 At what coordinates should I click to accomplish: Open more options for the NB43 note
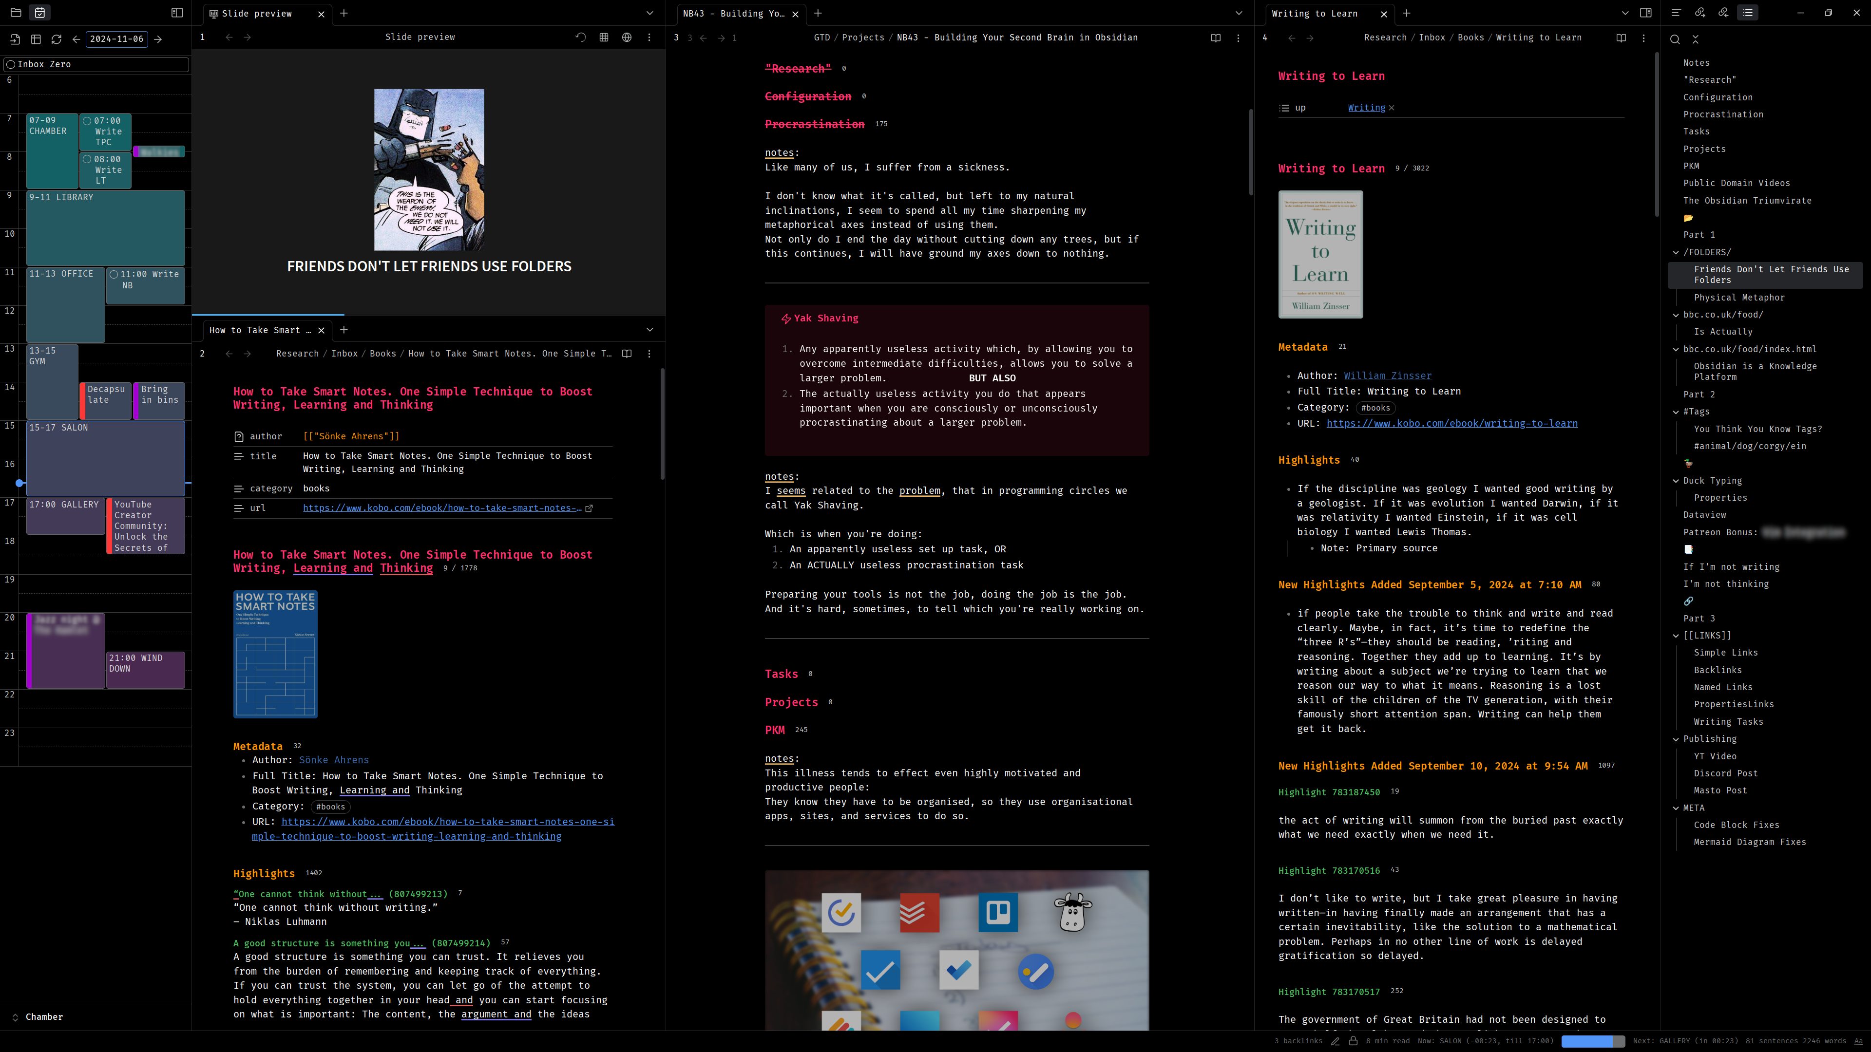click(x=1239, y=38)
